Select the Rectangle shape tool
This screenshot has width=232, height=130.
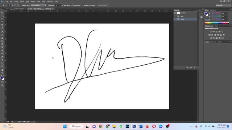pyautogui.click(x=2, y=66)
